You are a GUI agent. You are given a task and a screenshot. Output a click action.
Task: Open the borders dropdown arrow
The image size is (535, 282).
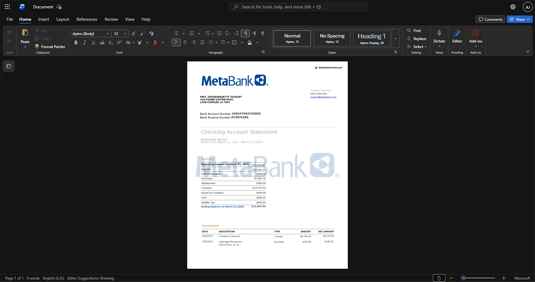pos(242,43)
